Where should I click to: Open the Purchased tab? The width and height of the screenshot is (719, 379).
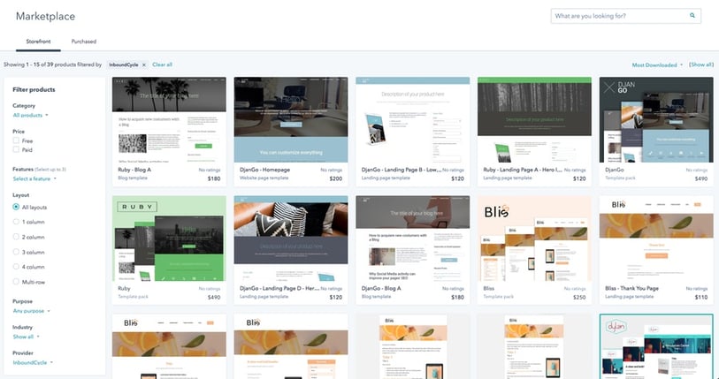coord(84,42)
